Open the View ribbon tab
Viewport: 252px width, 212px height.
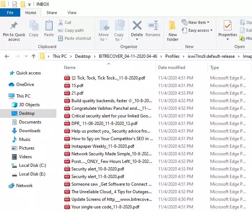pos(72,13)
